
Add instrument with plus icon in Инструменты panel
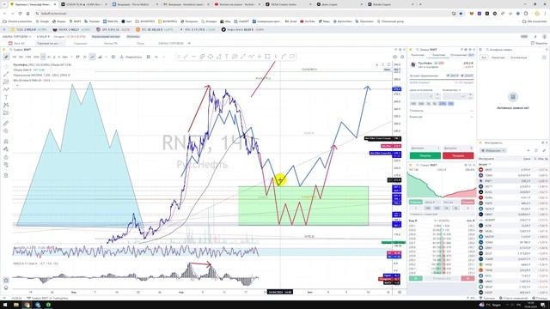(x=529, y=150)
